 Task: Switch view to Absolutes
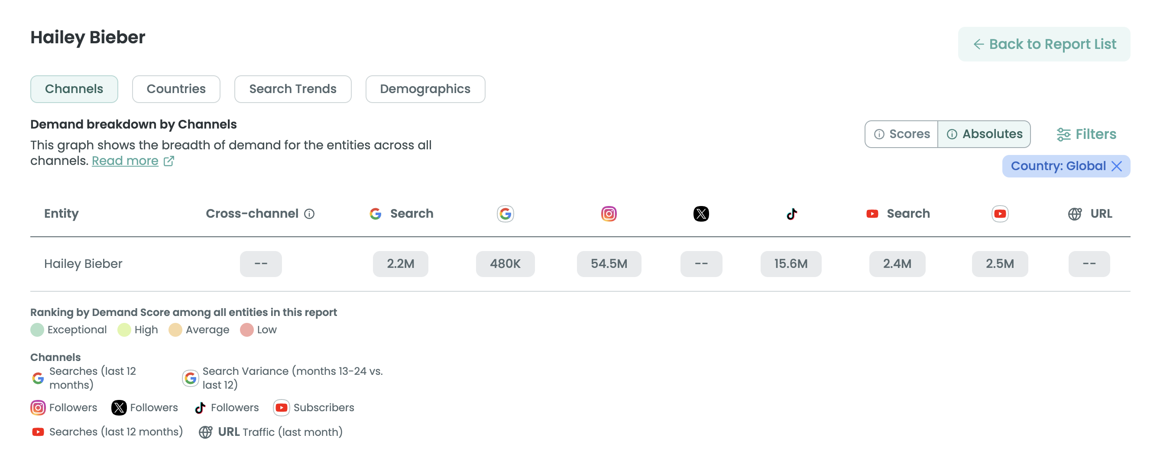[x=985, y=134]
